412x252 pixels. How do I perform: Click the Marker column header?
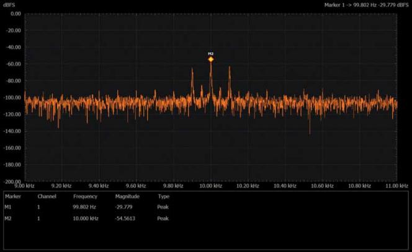[x=14, y=196]
